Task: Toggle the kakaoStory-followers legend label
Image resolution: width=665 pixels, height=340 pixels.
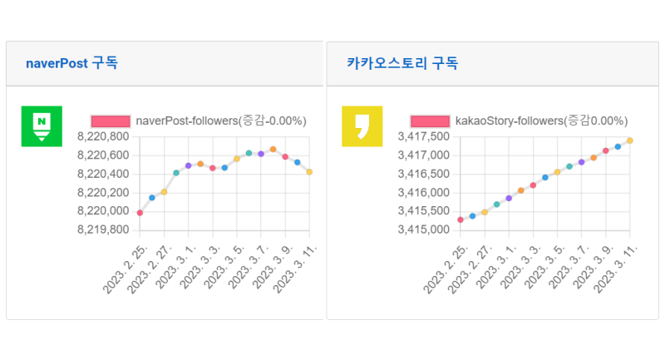Action: (540, 121)
